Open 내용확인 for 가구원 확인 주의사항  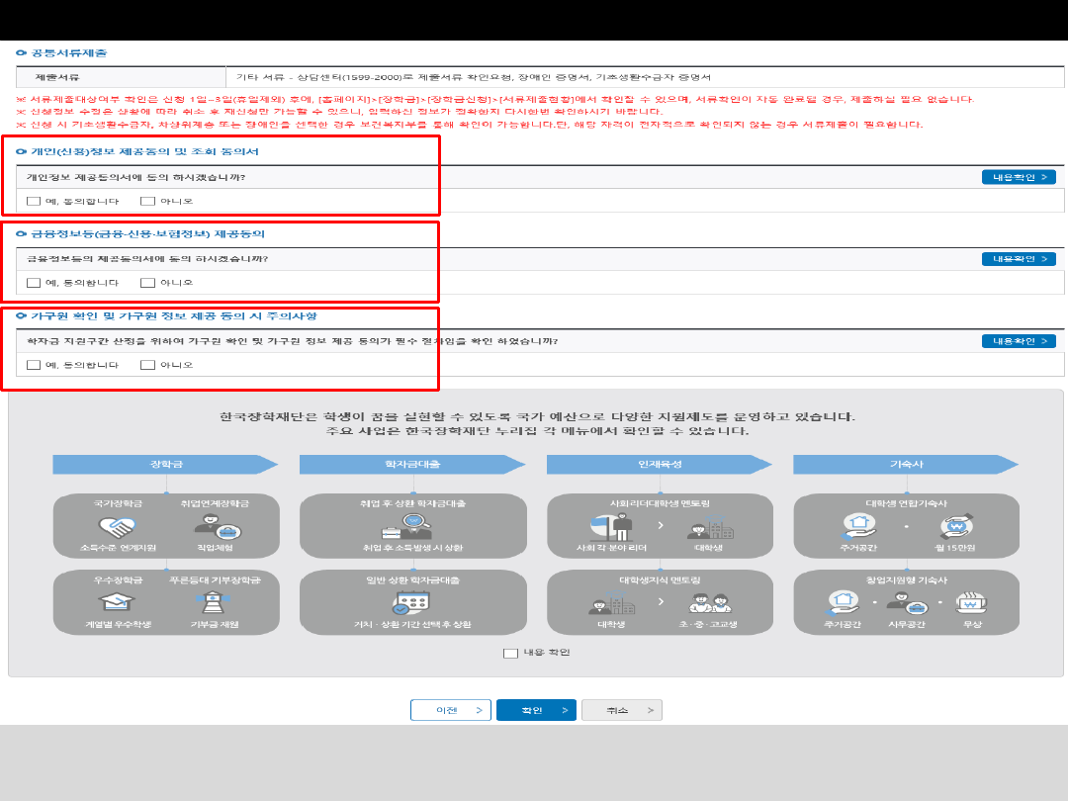coord(1018,341)
